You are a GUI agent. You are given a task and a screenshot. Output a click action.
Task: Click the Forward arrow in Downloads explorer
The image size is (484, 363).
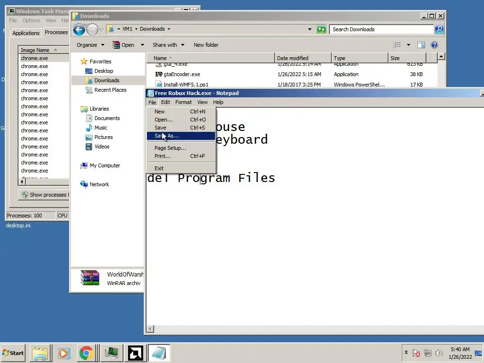tap(92, 30)
